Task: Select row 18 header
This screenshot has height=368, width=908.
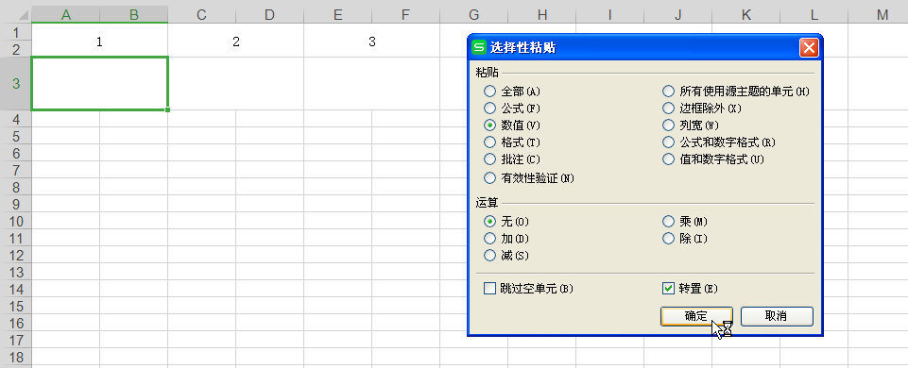Action: [x=16, y=357]
